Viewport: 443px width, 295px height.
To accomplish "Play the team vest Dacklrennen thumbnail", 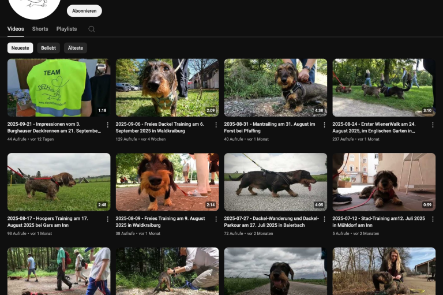I will 58,87.
